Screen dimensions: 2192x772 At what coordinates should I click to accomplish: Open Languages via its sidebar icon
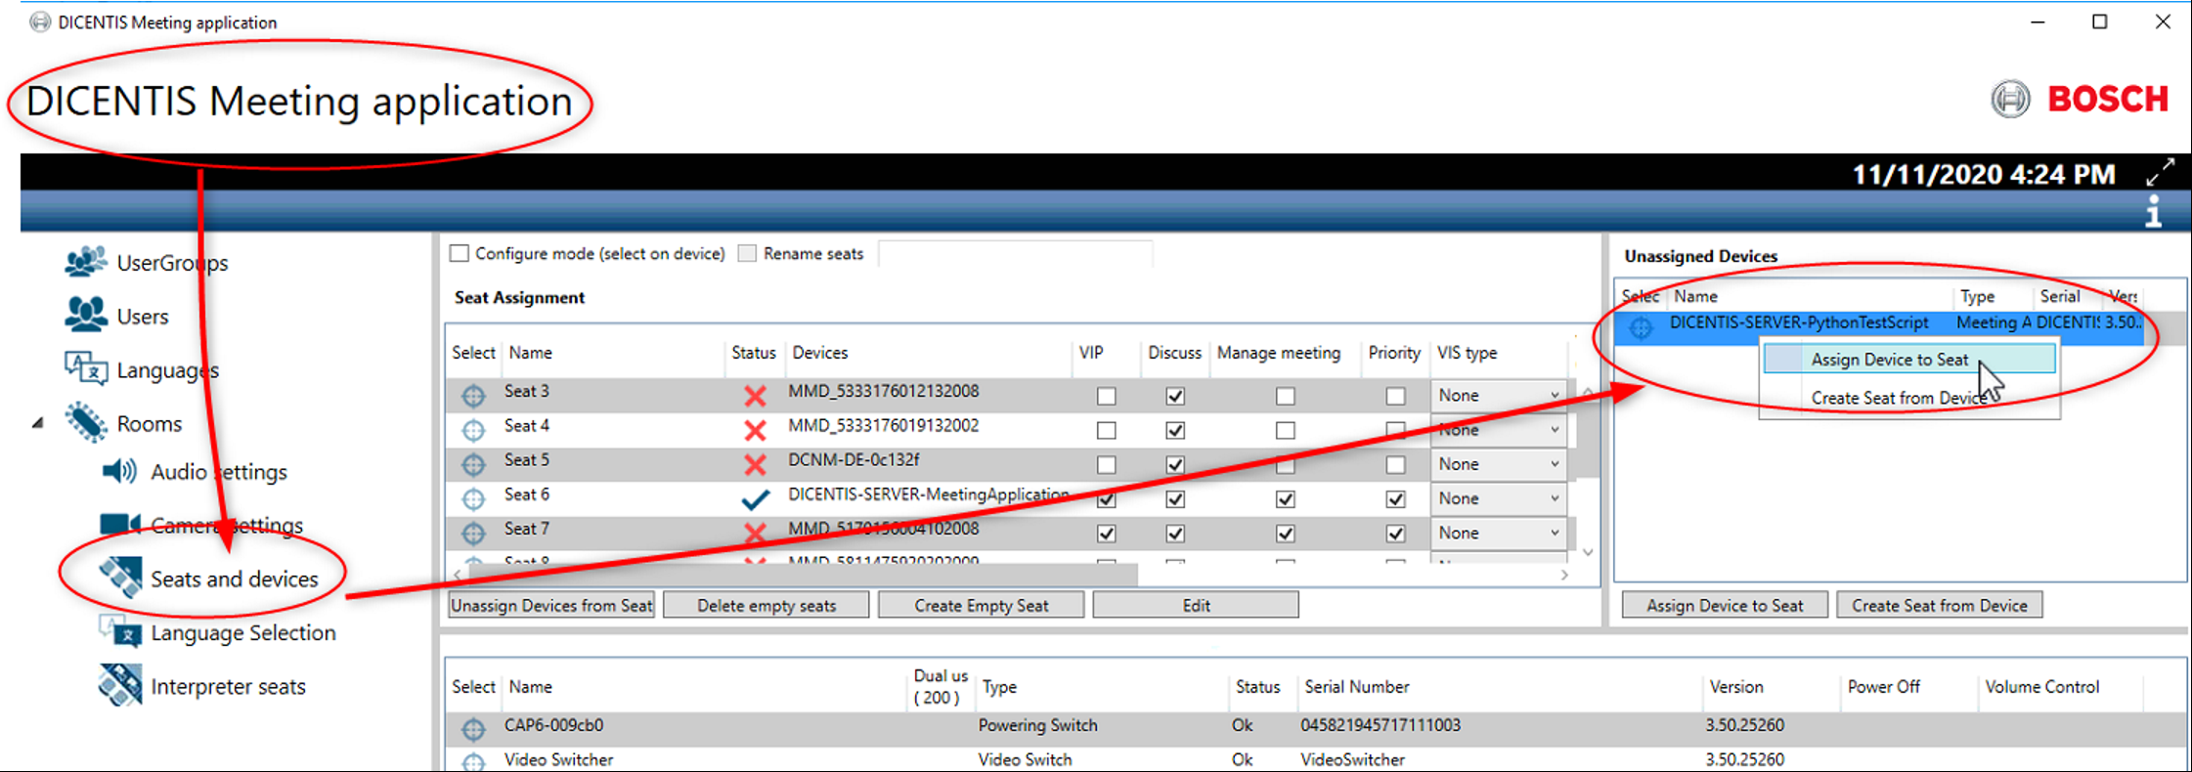tap(86, 368)
